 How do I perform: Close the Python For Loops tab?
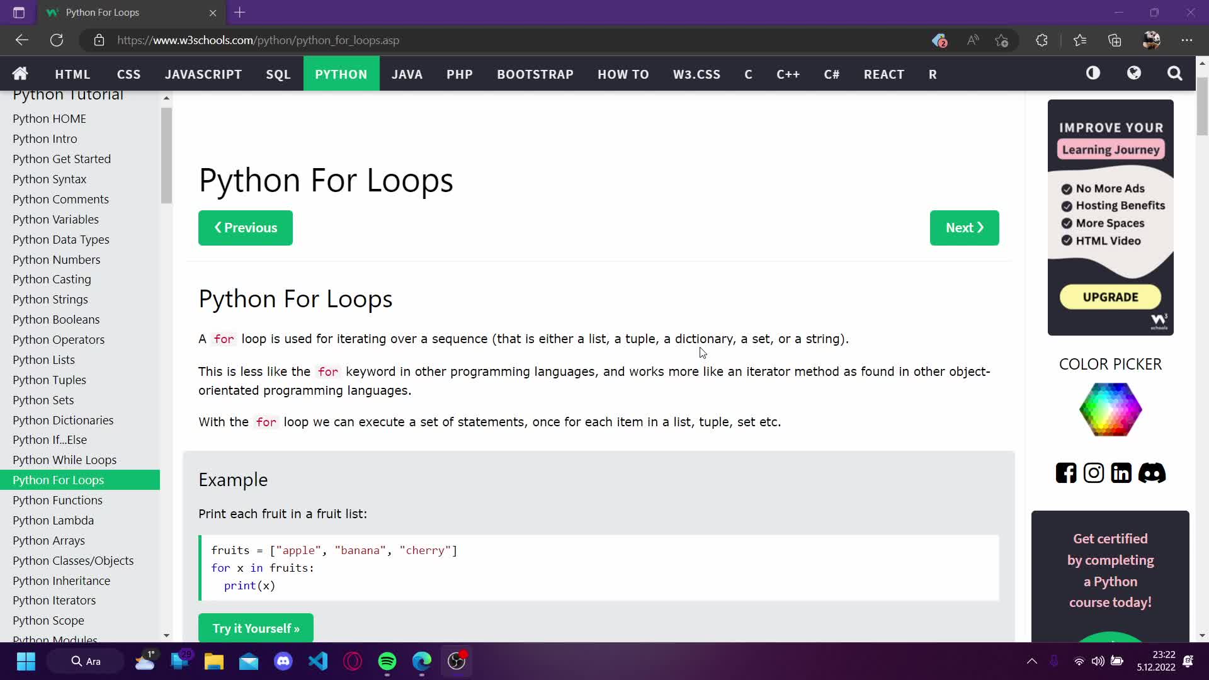pos(213,13)
